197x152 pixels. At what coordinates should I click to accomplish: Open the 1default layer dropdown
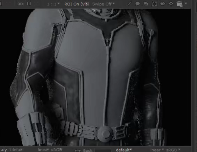[16, 150]
